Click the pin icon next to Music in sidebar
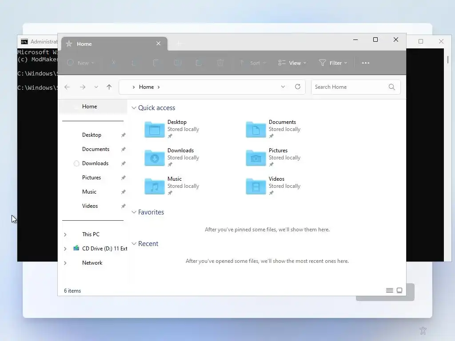The image size is (455, 341). click(x=124, y=192)
